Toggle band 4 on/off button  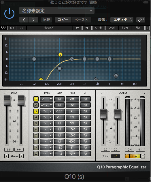(36, 117)
